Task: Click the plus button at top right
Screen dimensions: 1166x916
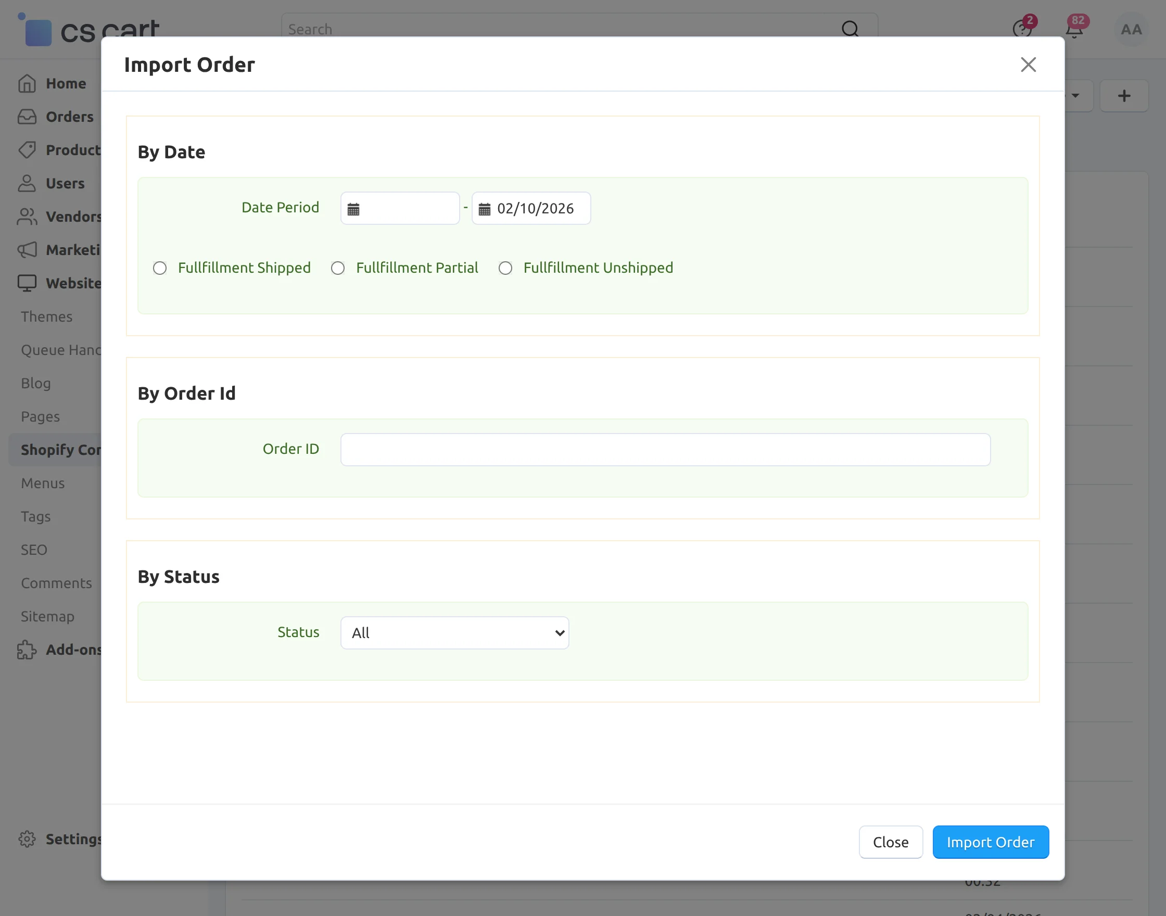Action: coord(1124,96)
